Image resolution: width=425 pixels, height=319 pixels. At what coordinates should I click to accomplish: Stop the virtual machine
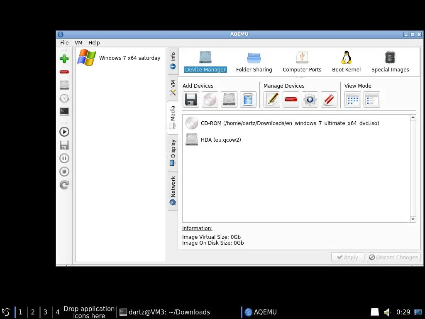point(64,172)
